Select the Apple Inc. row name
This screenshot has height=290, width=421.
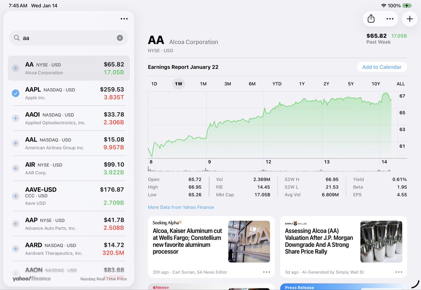click(x=35, y=98)
